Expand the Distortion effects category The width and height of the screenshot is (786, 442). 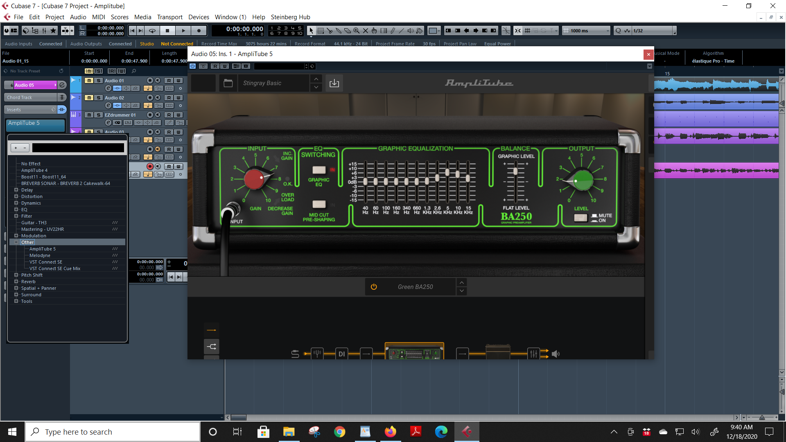coord(16,196)
